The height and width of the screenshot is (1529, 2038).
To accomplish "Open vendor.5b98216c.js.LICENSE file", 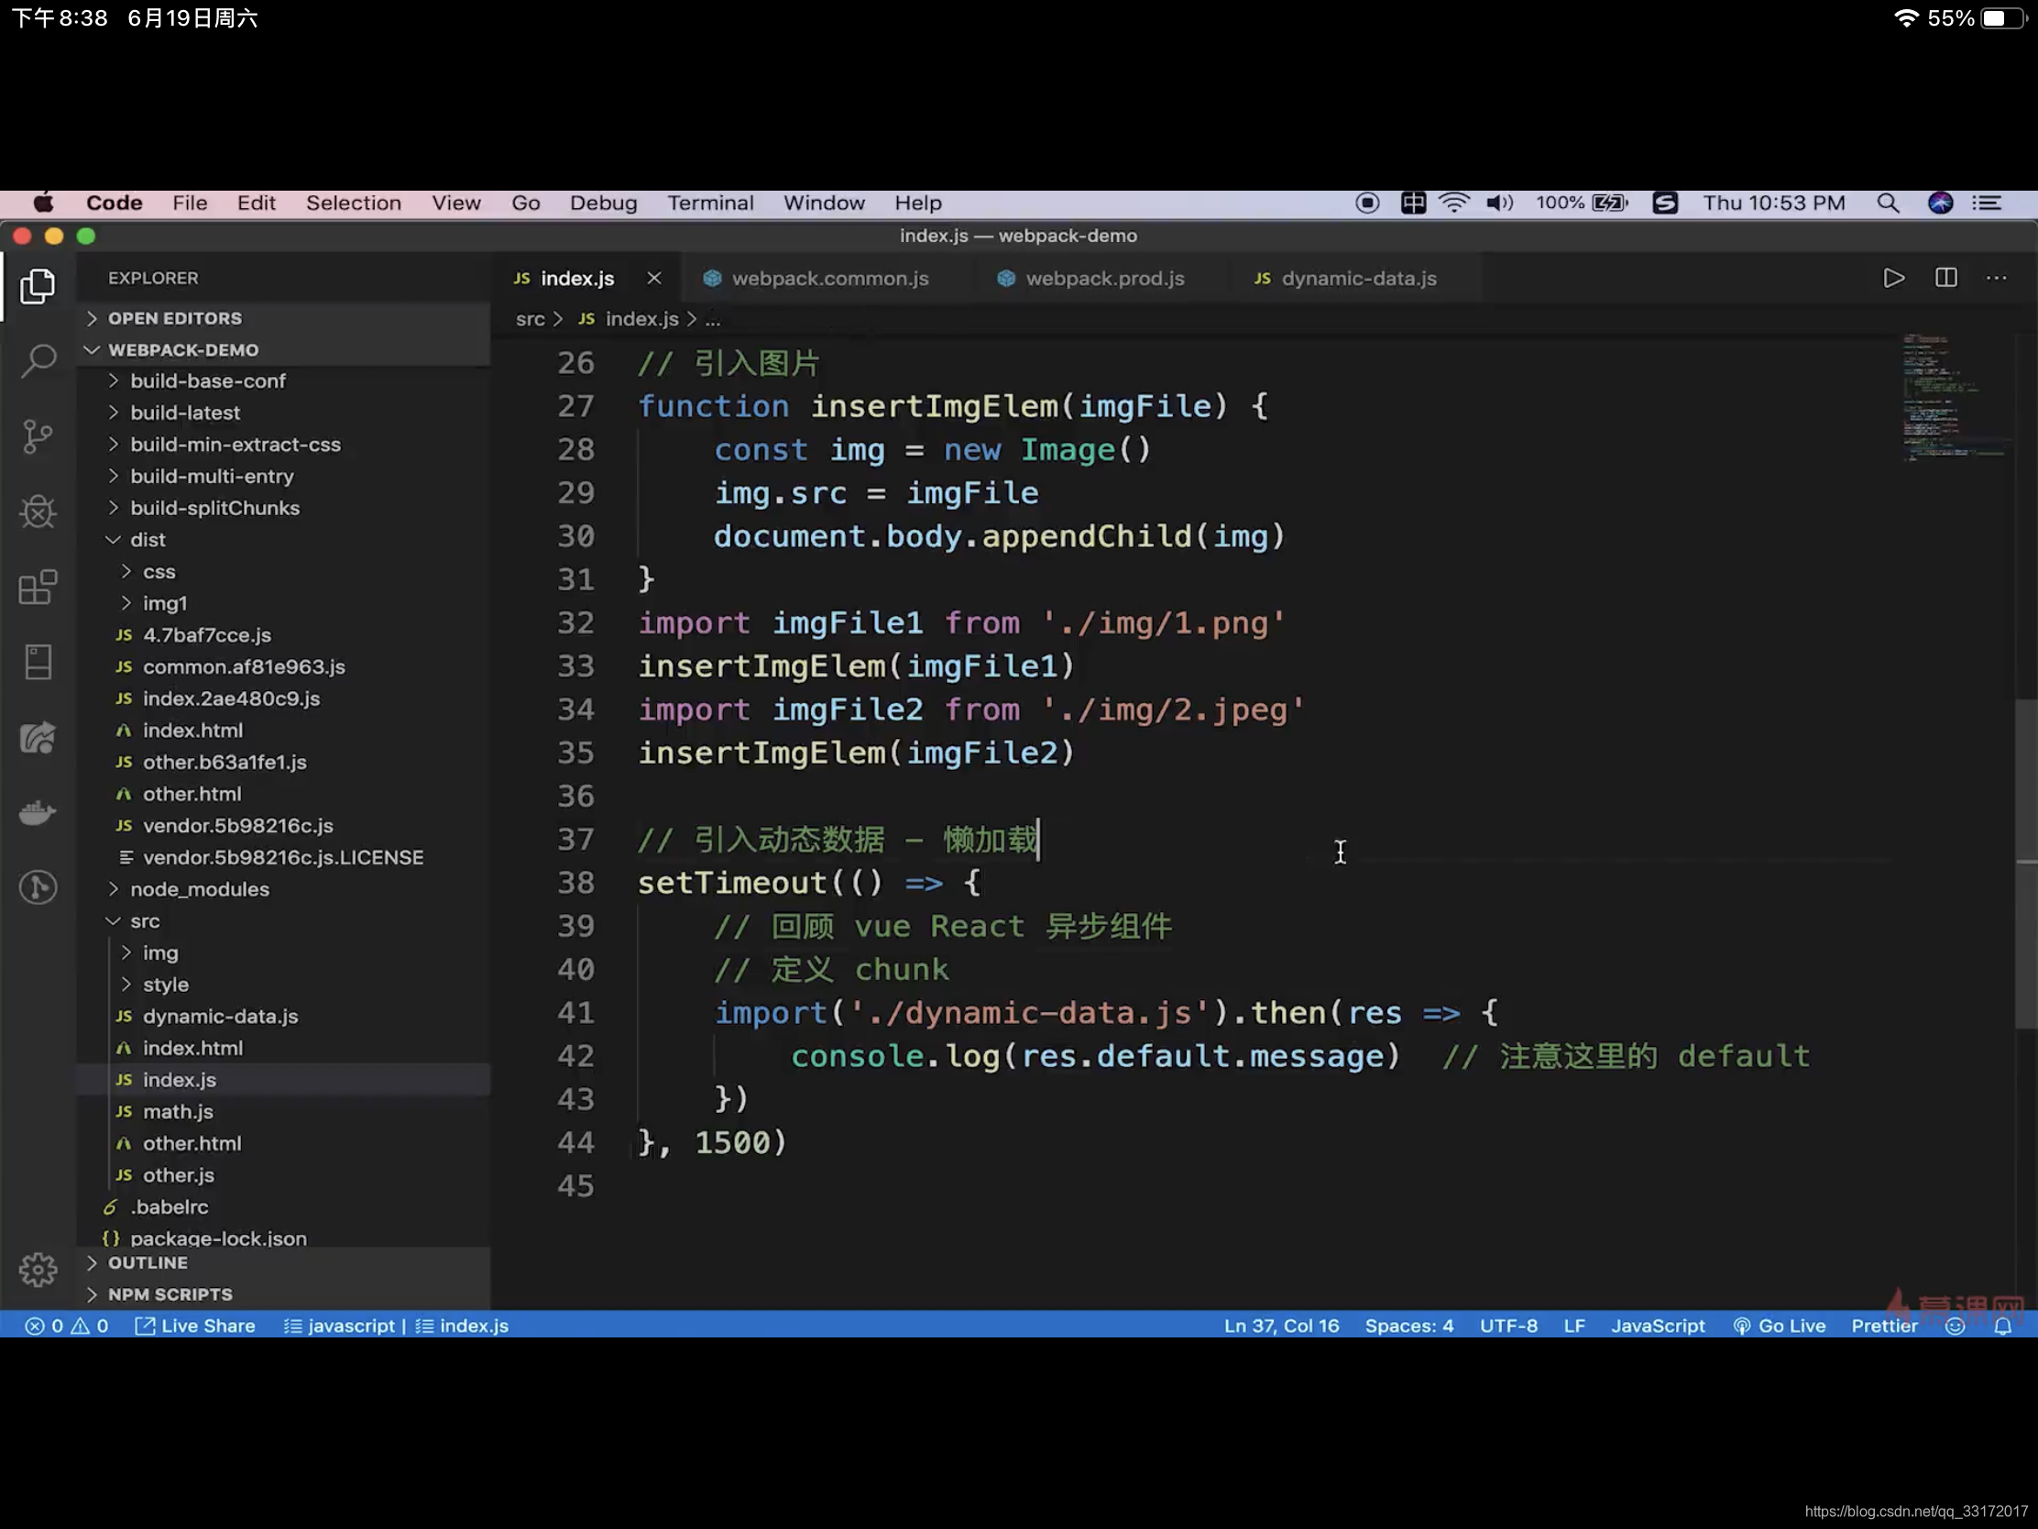I will (x=283, y=857).
